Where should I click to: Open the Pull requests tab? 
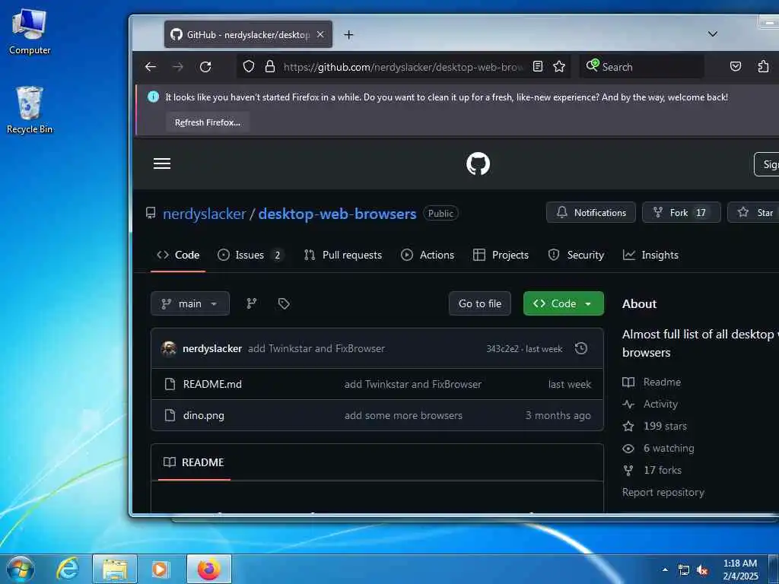point(343,255)
